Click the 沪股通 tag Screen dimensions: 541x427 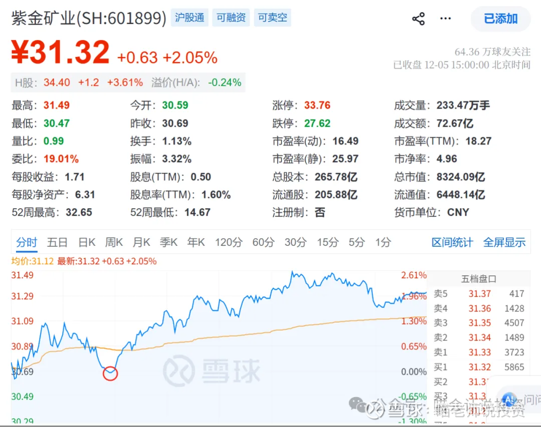[x=189, y=18]
